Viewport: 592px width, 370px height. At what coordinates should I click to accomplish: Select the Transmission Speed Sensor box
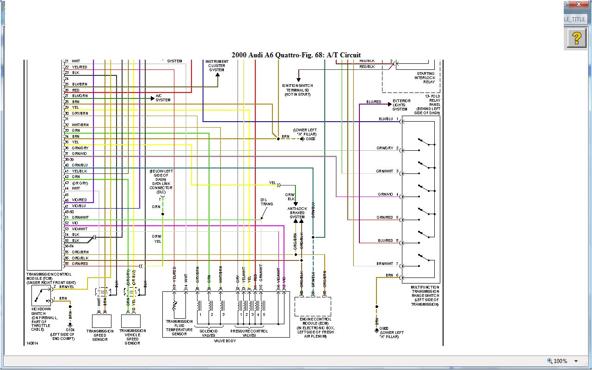click(101, 321)
